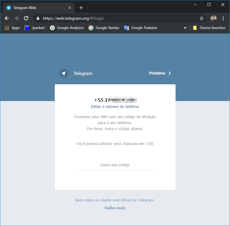Maximize the browser window
Viewport: 230px width, 226px height.
pyautogui.click(x=209, y=4)
